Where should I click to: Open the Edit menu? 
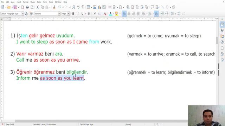(7, 2)
